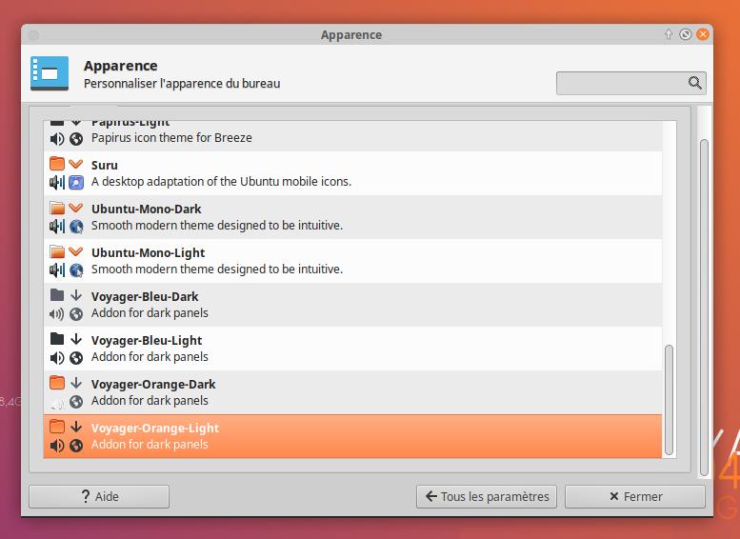Click the speaker icon in Voyager-Bleu-Light row
This screenshot has height=539, width=740.
click(56, 358)
